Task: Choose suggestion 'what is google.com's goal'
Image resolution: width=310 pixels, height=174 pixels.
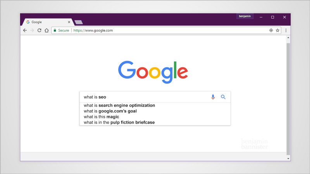Action: (110, 111)
